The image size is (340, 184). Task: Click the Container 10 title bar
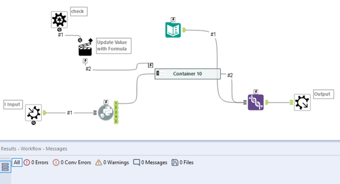[x=187, y=74]
